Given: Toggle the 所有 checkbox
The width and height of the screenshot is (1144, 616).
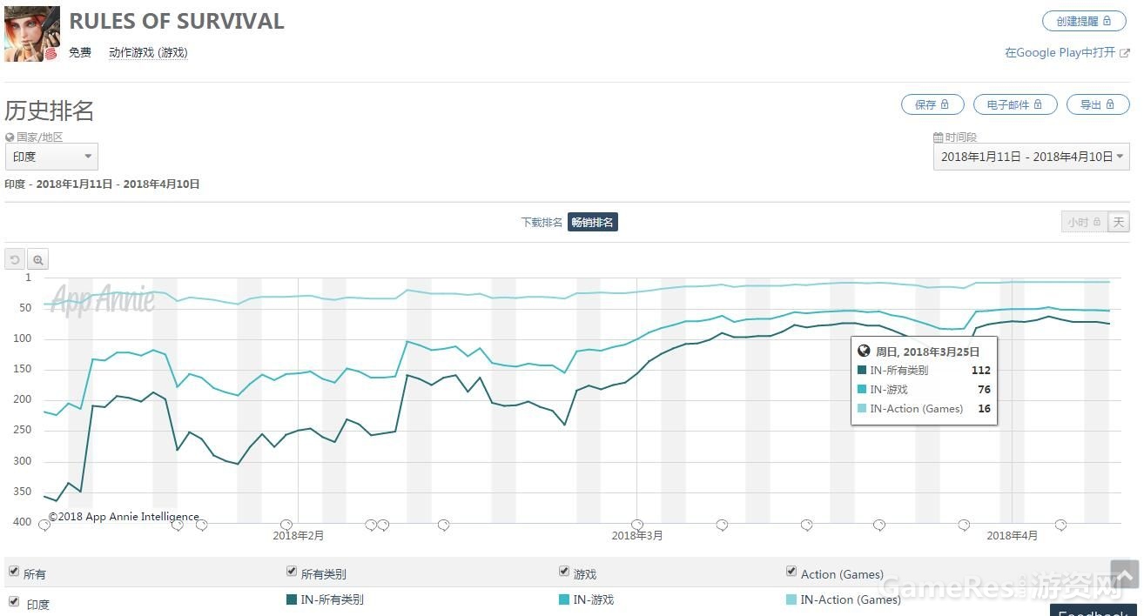Looking at the screenshot, I should point(14,572).
